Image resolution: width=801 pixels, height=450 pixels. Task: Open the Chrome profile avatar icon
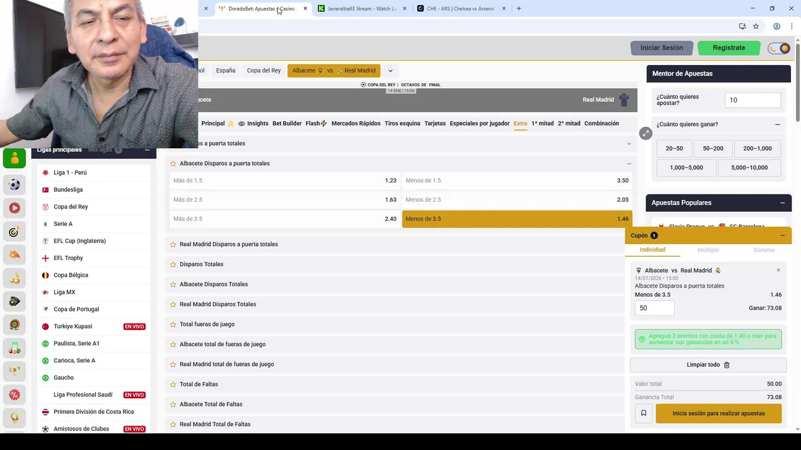pyautogui.click(x=777, y=26)
